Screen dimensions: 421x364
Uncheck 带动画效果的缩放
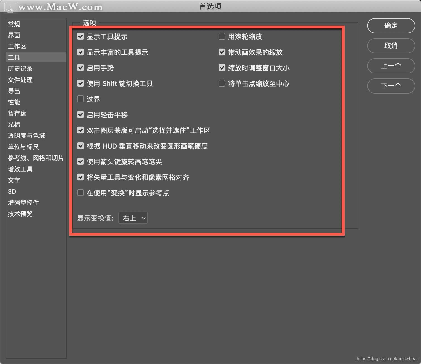point(222,52)
